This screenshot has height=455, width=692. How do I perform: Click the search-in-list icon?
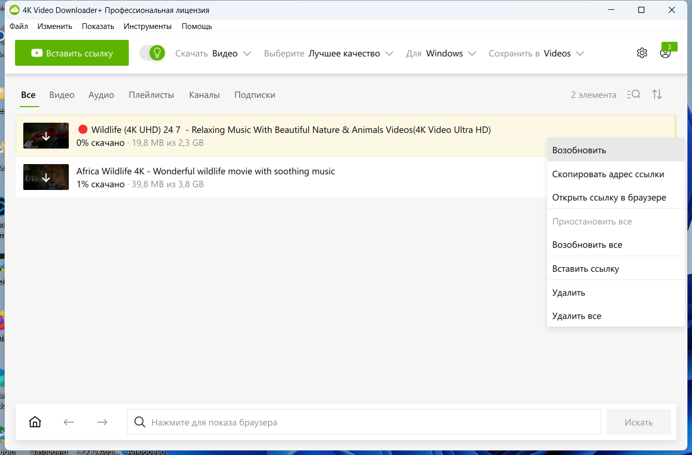point(633,94)
